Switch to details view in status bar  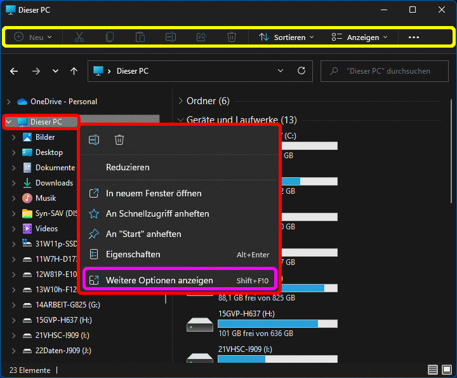[x=433, y=370]
